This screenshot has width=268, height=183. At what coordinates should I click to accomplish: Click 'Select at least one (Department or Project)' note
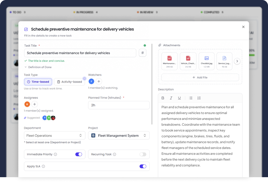pyautogui.click(x=52, y=142)
